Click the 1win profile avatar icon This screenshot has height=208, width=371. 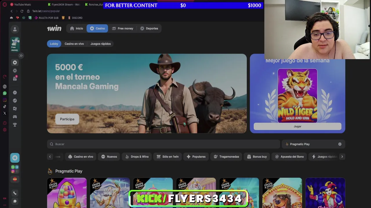(15, 29)
